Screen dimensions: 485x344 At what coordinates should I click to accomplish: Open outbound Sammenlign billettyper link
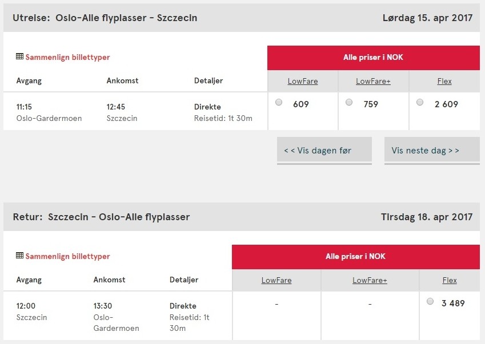[68, 57]
